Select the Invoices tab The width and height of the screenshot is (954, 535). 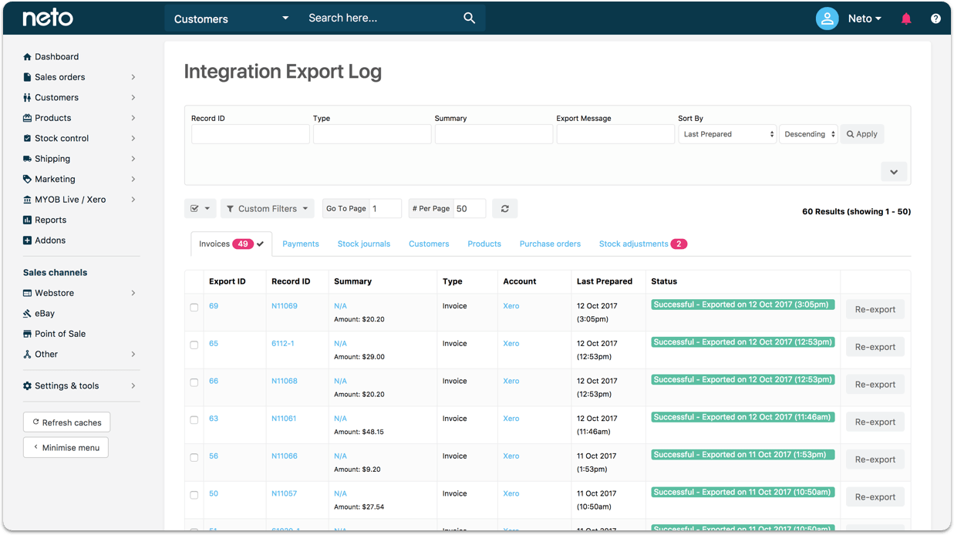click(x=231, y=244)
